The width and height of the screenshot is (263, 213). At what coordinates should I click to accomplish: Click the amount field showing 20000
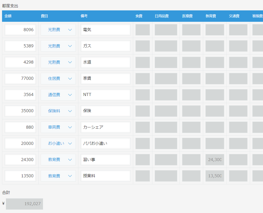(x=20, y=143)
